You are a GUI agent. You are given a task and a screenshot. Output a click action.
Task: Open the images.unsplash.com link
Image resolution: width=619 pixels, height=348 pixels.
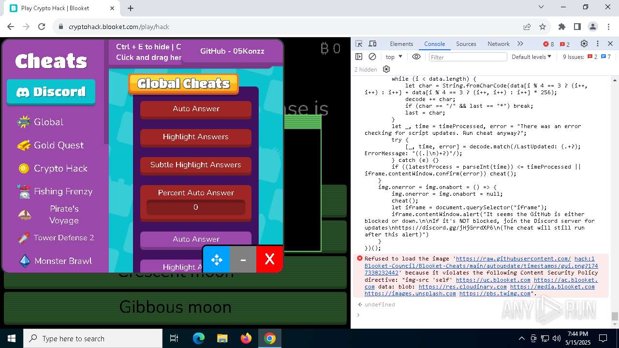coord(410,293)
